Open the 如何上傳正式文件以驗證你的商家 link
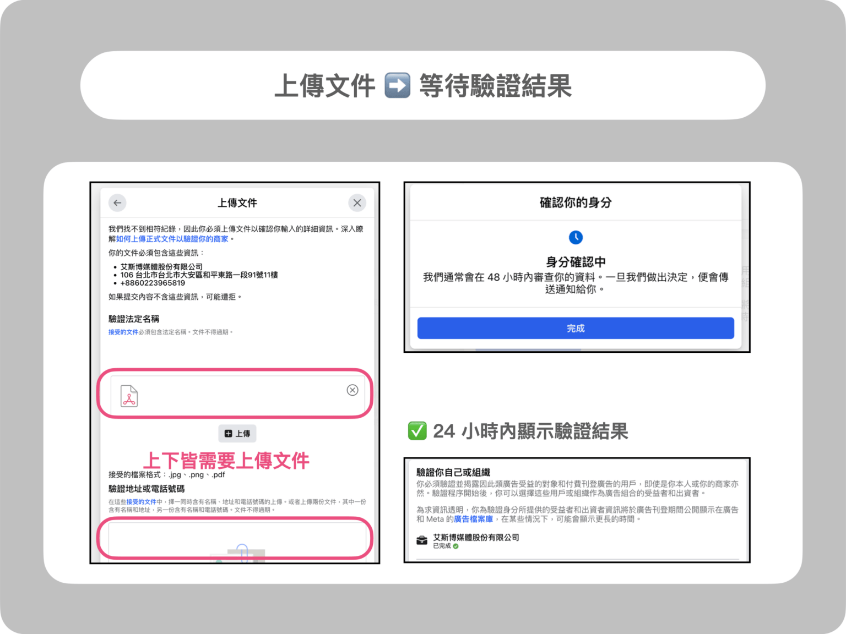Screen dimensions: 846x634 pos(172,239)
